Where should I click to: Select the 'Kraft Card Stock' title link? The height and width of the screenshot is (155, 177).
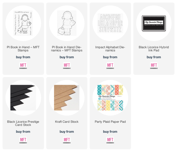click(67, 122)
